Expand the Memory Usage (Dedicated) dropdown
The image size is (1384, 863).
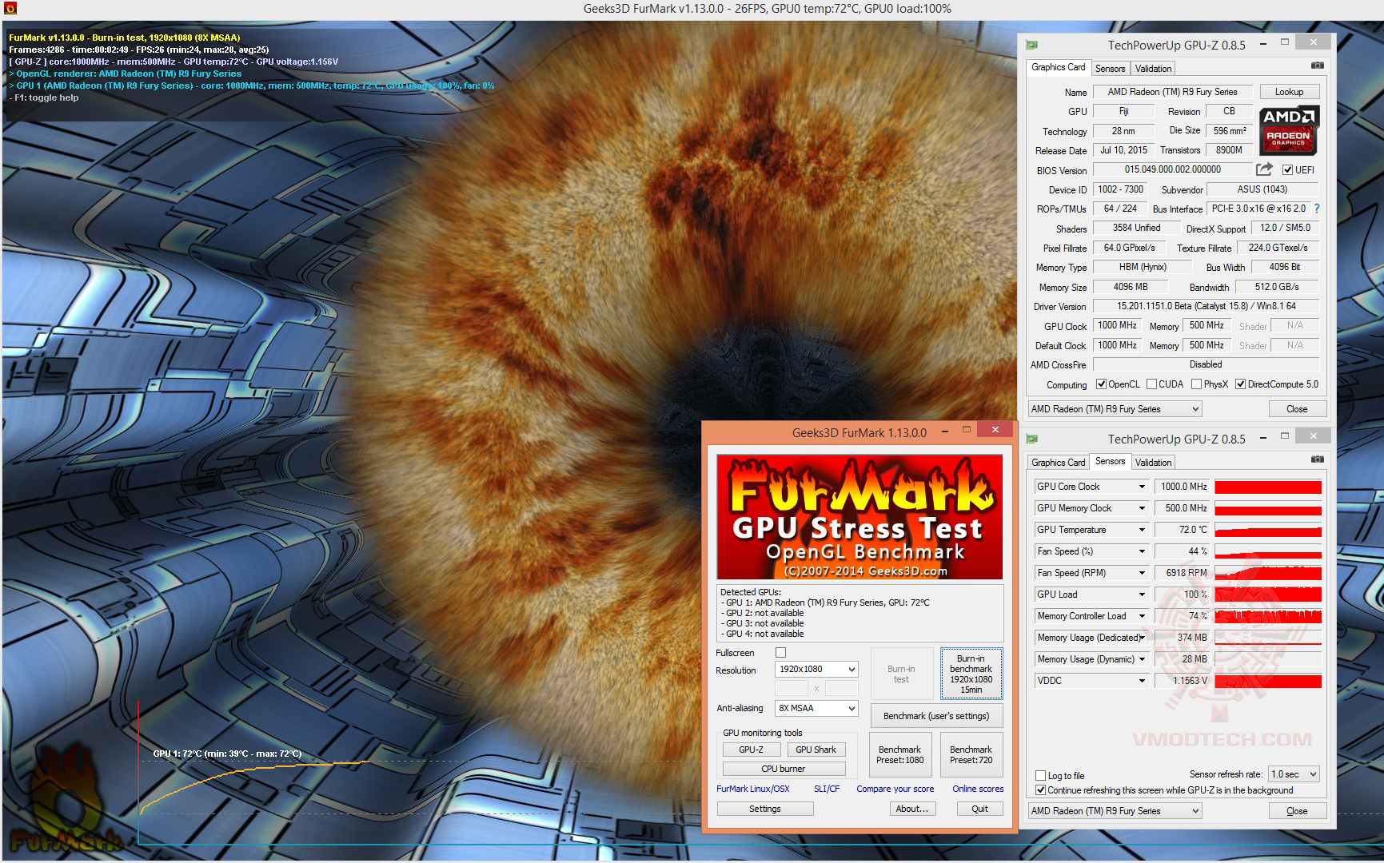1142,638
